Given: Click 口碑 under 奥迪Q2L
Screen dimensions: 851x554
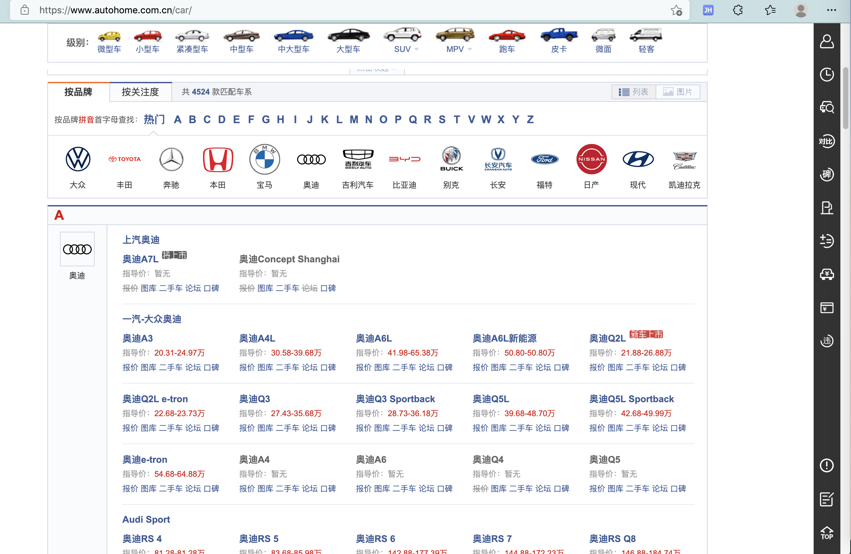Looking at the screenshot, I should click(x=678, y=367).
